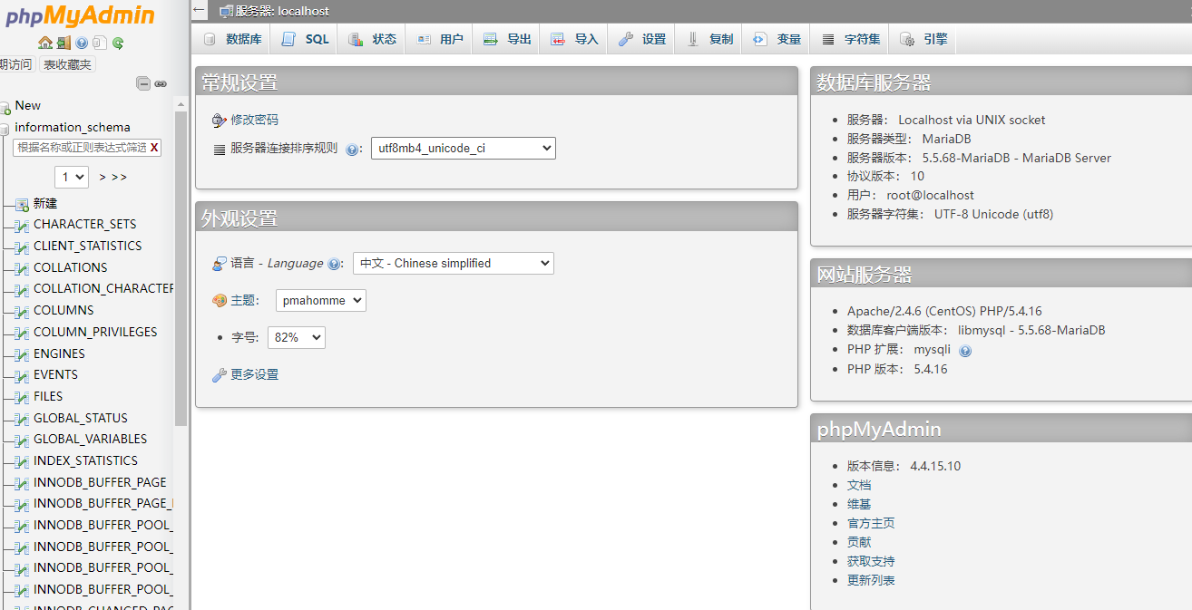The height and width of the screenshot is (610, 1192).
Task: Click the table icon next to FILES
Action: pos(22,397)
